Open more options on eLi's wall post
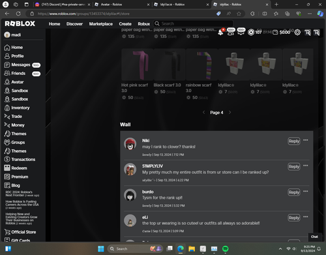This screenshot has width=326, height=255. pos(306,217)
